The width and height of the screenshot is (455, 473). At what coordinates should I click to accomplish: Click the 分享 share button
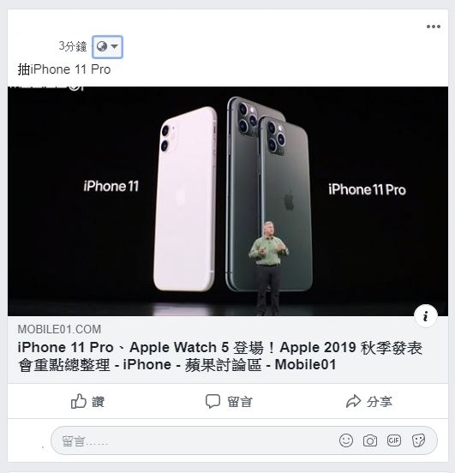click(x=369, y=401)
